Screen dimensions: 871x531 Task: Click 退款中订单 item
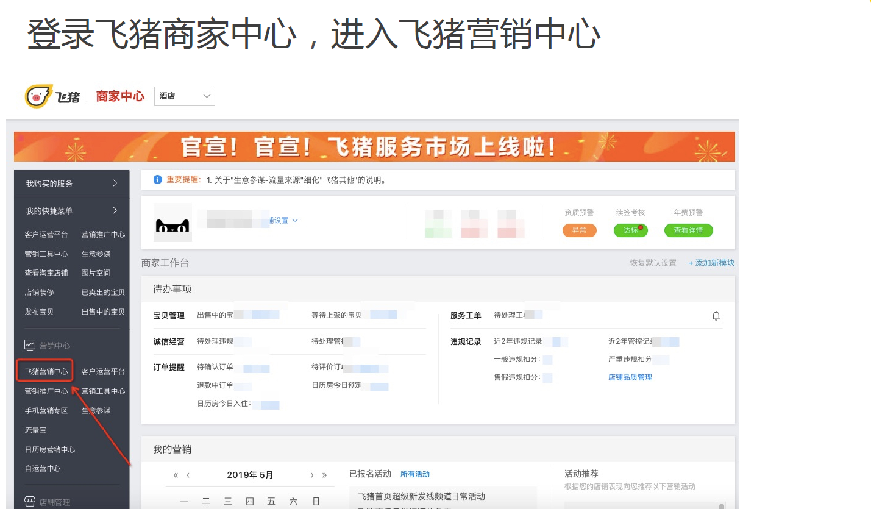[215, 385]
